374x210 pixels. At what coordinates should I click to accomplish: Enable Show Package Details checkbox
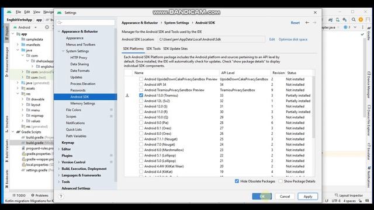[280, 181]
